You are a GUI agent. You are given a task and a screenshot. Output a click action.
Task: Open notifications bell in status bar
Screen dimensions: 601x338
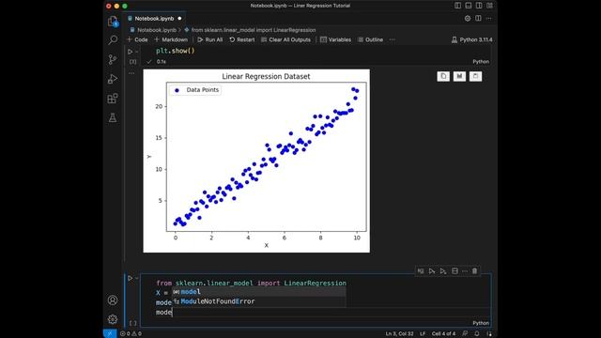(x=477, y=333)
